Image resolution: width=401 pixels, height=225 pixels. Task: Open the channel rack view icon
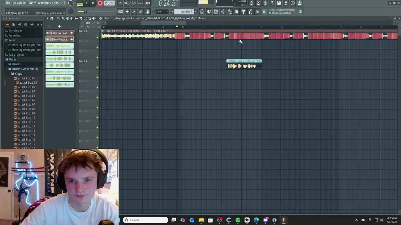click(216, 12)
